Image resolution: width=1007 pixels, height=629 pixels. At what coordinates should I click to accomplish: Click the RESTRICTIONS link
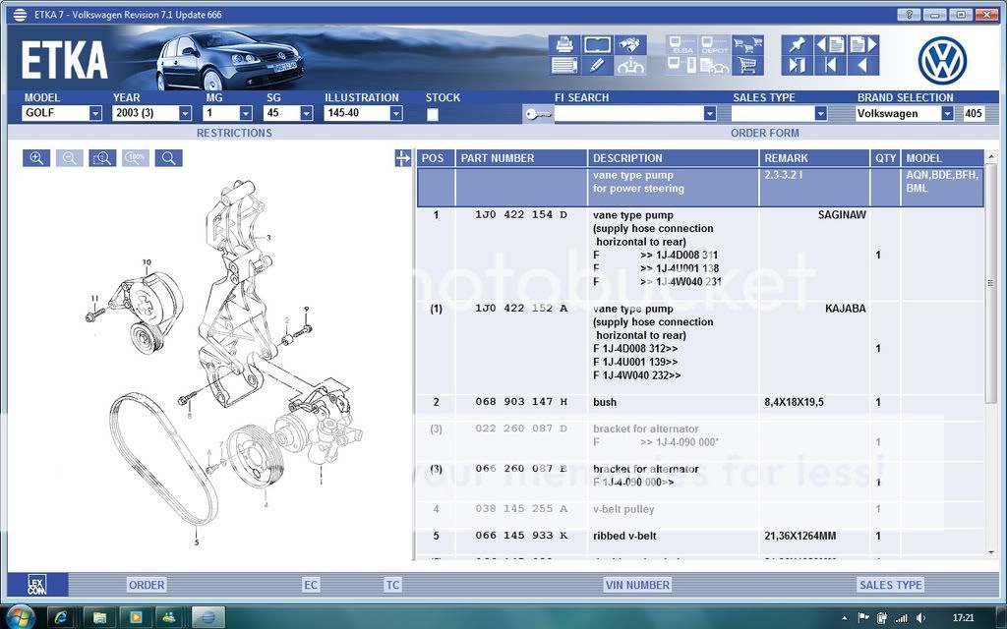(233, 133)
